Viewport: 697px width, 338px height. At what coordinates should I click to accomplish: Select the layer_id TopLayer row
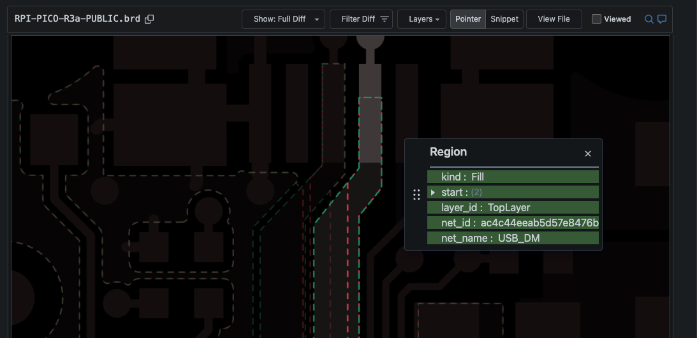pyautogui.click(x=513, y=207)
